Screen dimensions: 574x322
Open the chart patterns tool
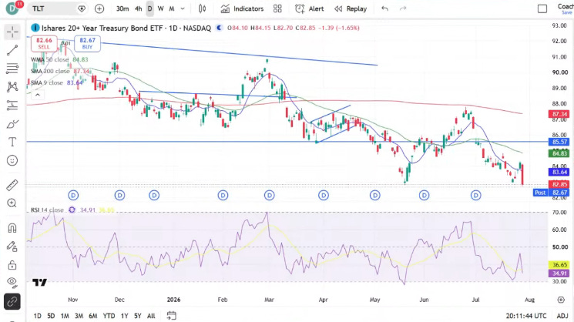click(x=12, y=87)
